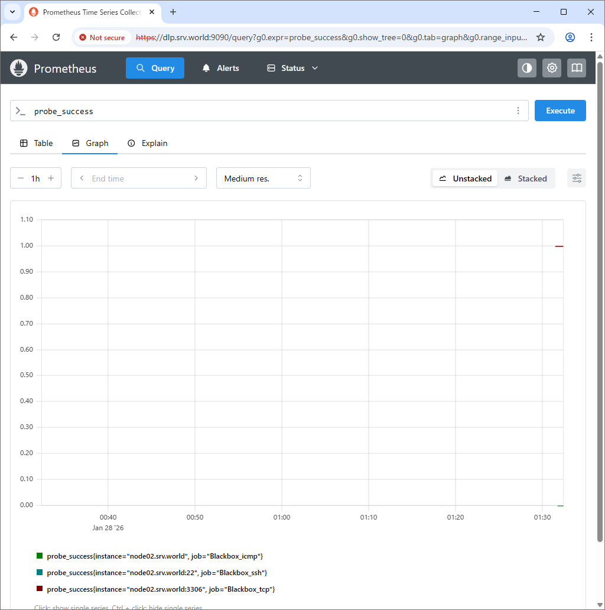
Task: Go forward in browser history
Action: point(35,37)
